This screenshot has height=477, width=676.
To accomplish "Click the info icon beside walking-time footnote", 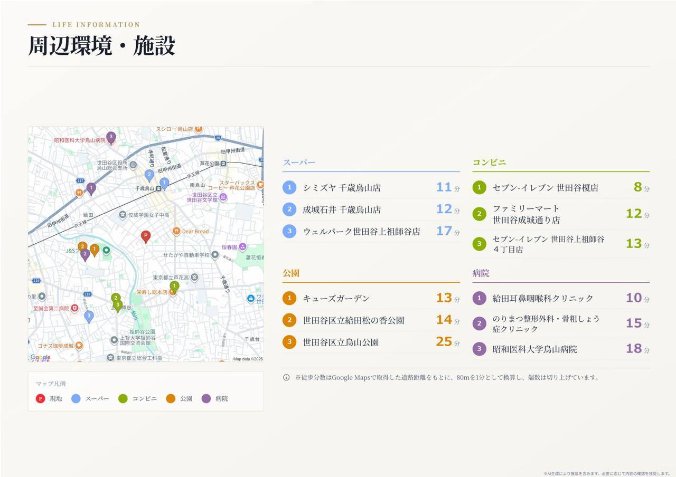I will 286,377.
